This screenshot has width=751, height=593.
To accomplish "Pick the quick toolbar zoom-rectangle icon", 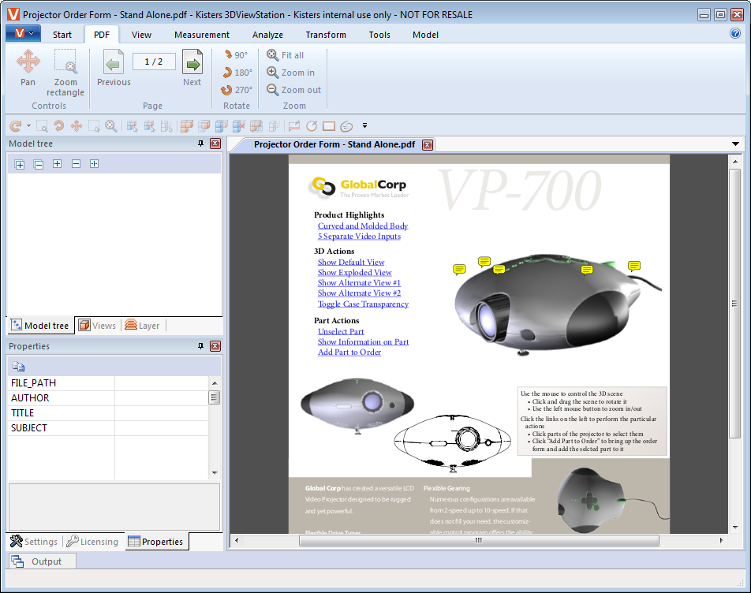I will [42, 126].
